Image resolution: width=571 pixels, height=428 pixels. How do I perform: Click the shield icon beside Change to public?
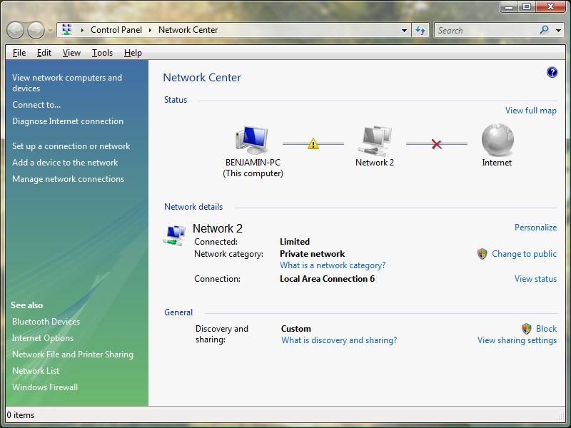pyautogui.click(x=482, y=254)
